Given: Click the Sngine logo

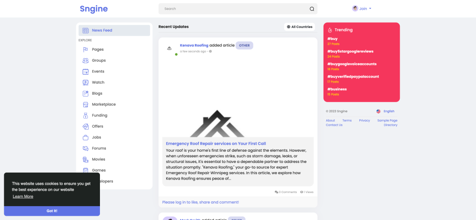Looking at the screenshot, I should click(94, 9).
